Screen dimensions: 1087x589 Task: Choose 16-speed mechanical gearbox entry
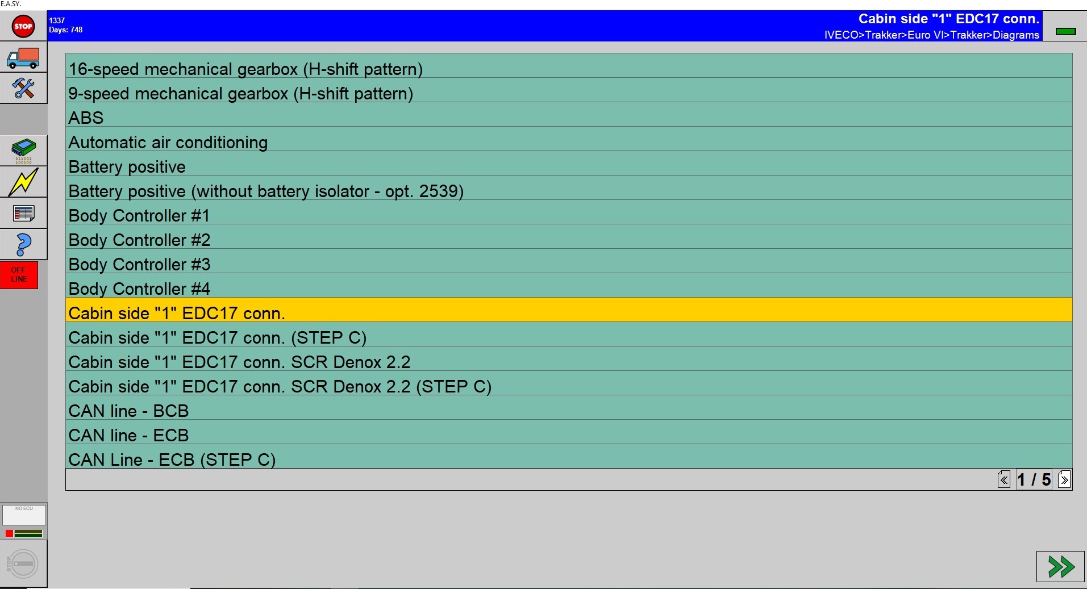568,69
